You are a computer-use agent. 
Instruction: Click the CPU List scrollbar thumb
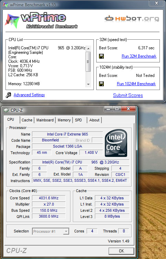(88, 62)
